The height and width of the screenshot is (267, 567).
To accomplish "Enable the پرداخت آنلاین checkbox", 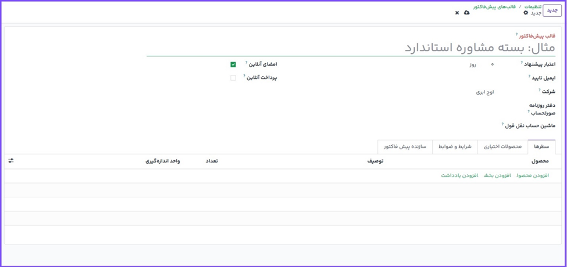I will pyautogui.click(x=233, y=78).
